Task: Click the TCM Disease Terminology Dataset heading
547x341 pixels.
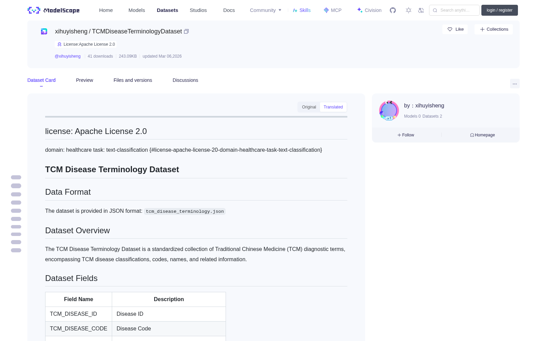Action: pos(112,169)
